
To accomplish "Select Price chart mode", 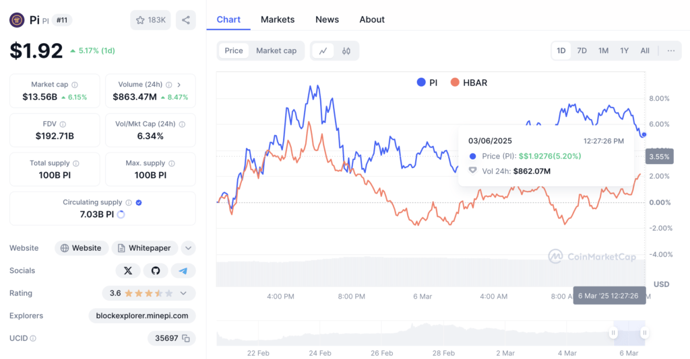I will tap(234, 51).
